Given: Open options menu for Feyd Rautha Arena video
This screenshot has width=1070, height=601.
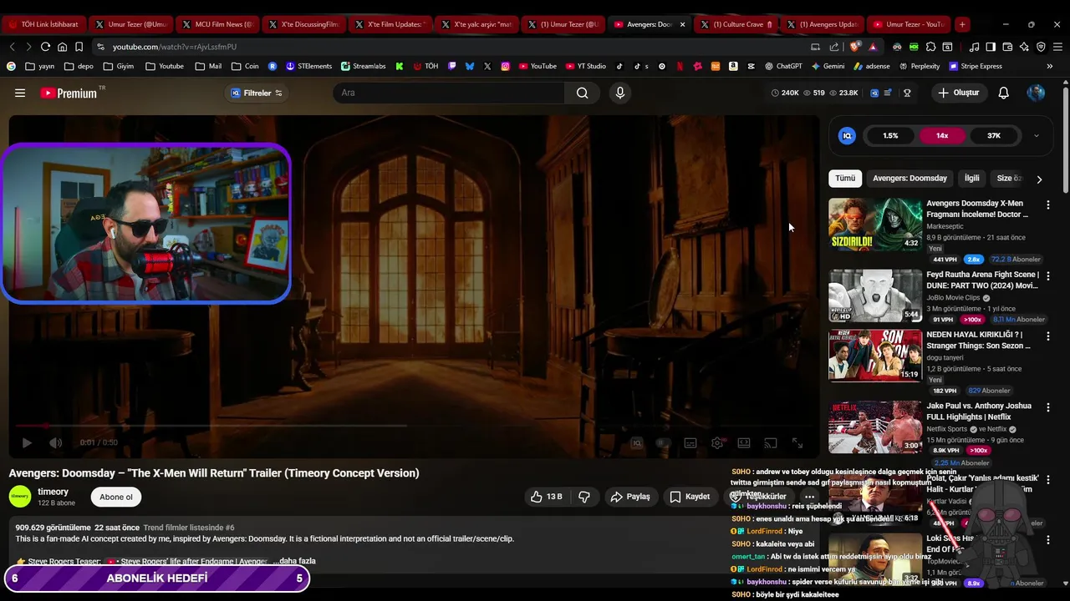Looking at the screenshot, I should pos(1047,275).
